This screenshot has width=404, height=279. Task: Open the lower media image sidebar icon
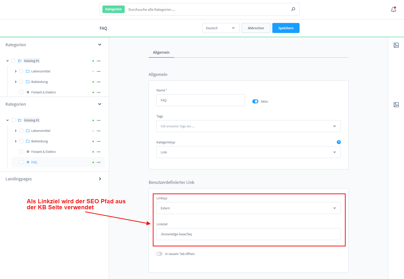(x=396, y=105)
